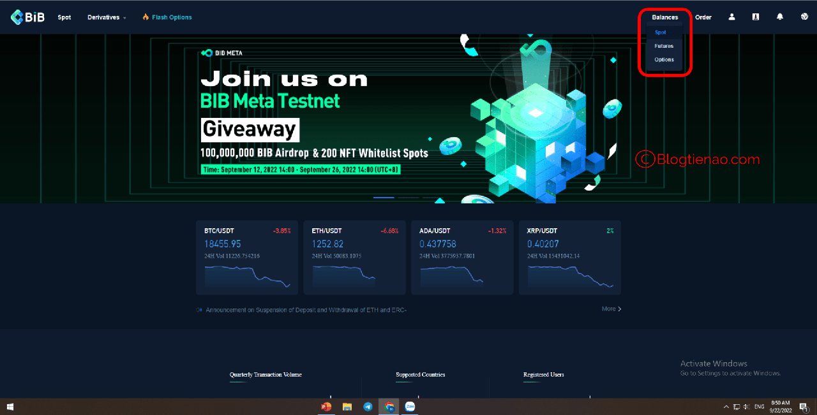Open the ADA/USDT market card
Screen dimensions: 817x415
coord(462,258)
